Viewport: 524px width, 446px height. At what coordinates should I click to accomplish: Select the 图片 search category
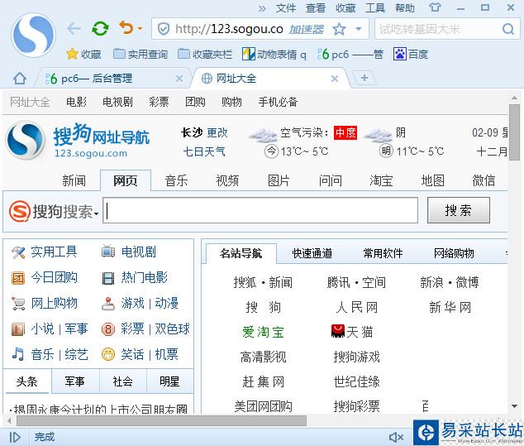pyautogui.click(x=279, y=180)
